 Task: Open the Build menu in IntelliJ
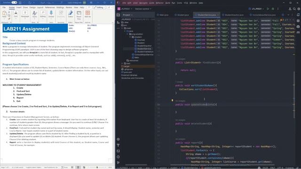[x=167, y=3]
